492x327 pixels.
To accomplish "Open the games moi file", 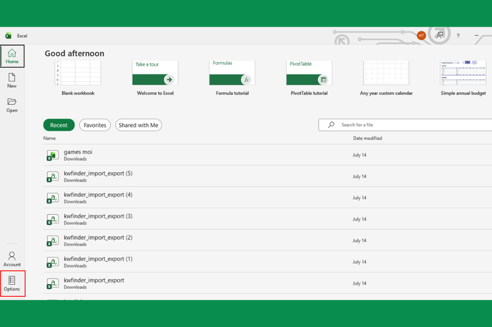I will (268, 155).
